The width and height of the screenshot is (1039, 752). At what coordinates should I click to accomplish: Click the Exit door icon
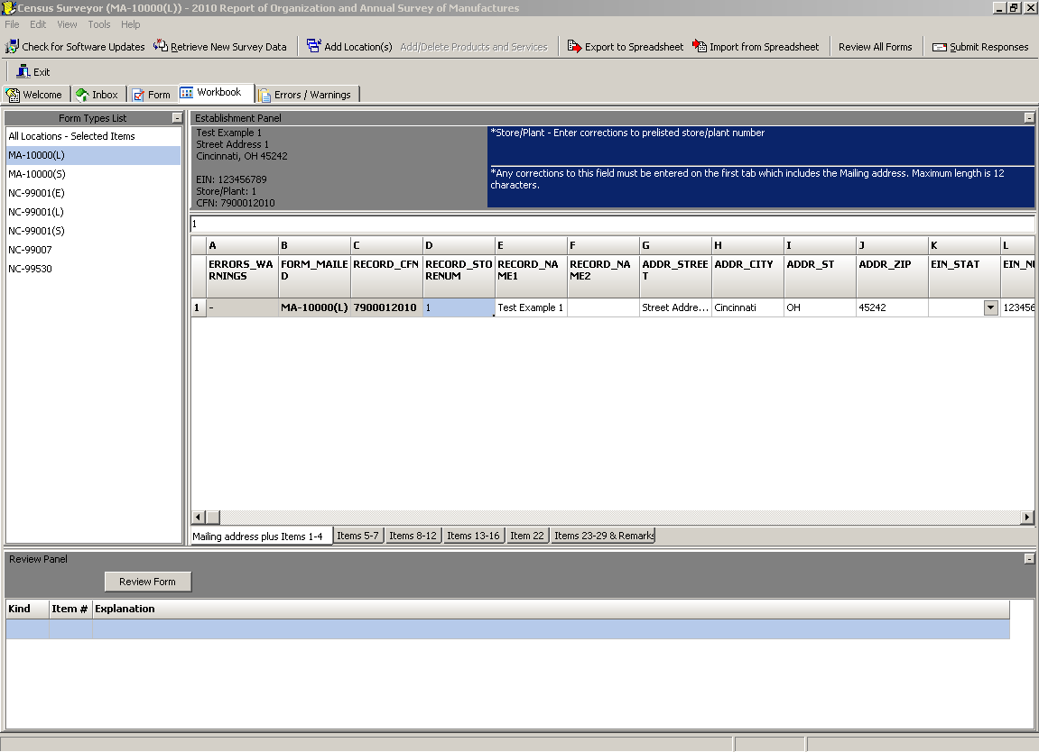pyautogui.click(x=23, y=72)
